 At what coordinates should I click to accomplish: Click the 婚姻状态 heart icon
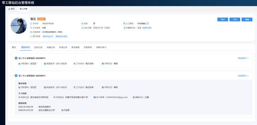[134, 97]
